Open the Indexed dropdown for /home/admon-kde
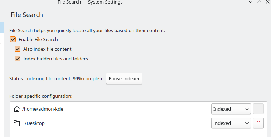The image size is (271, 137). tap(231, 109)
